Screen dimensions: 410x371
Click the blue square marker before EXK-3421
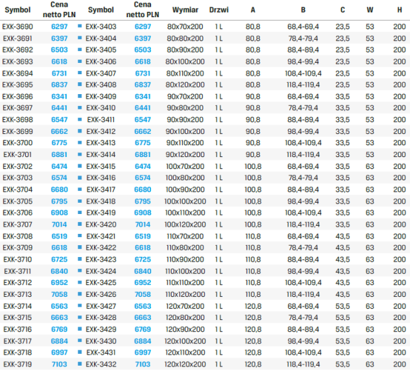(79, 236)
